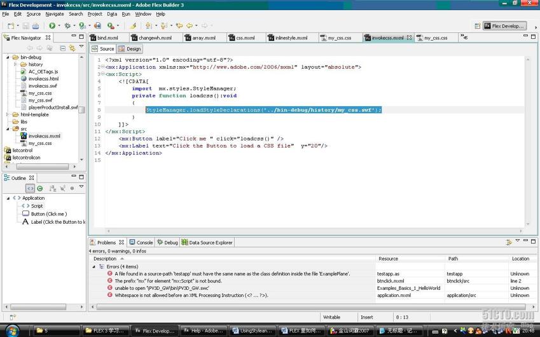Click the Save toolbar icon
This screenshot has height=337, width=540.
[x=25, y=26]
